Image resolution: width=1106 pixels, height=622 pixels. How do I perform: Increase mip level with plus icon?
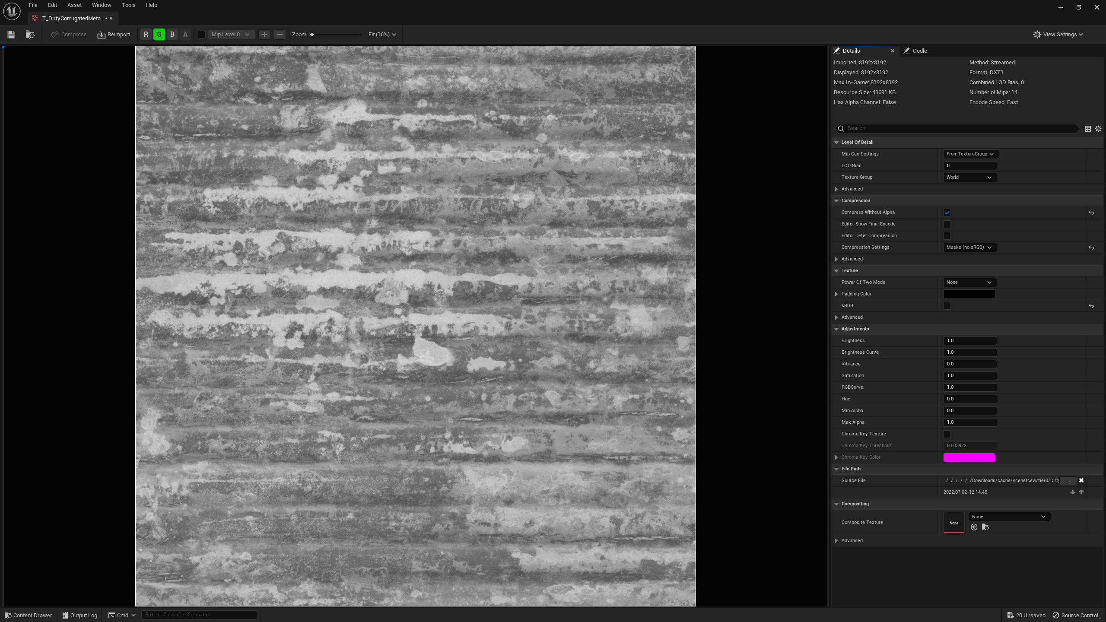pyautogui.click(x=264, y=35)
